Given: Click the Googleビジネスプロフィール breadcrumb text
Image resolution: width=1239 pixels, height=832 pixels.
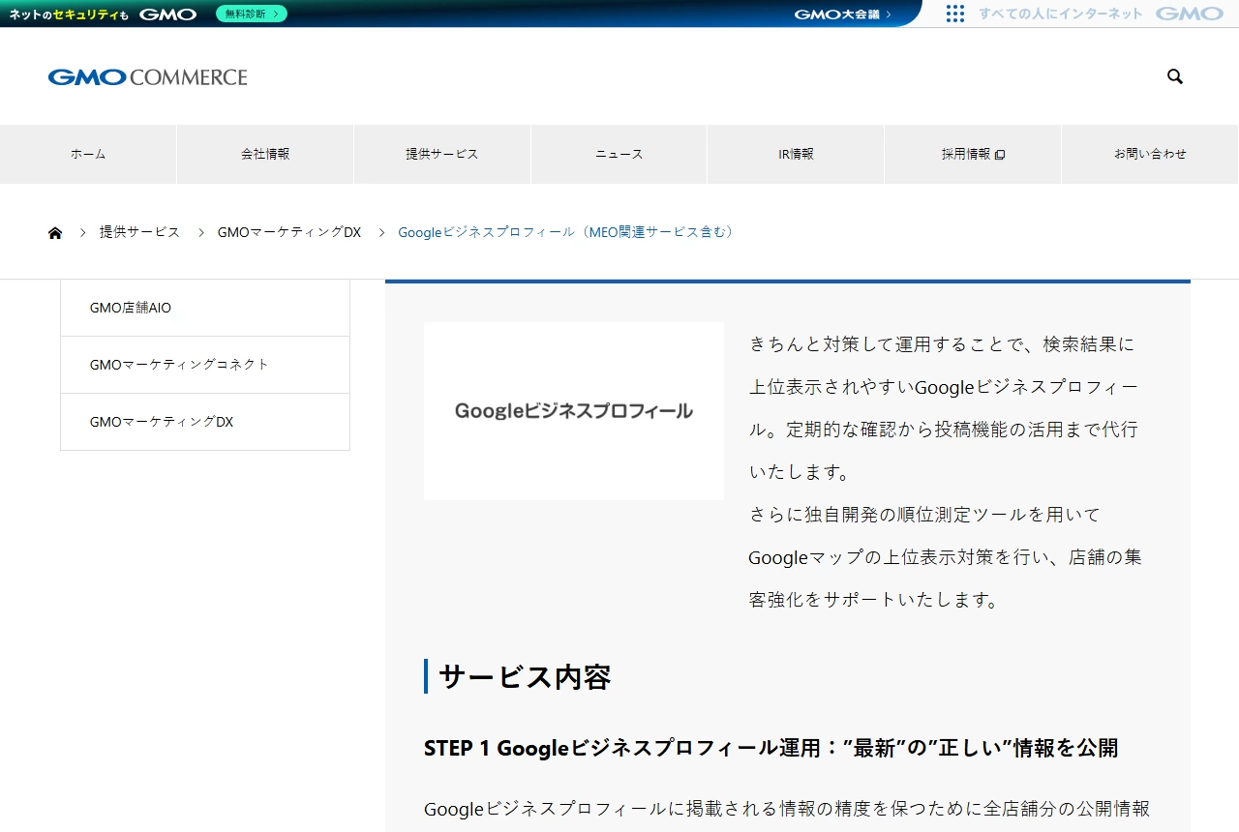Looking at the screenshot, I should [566, 232].
